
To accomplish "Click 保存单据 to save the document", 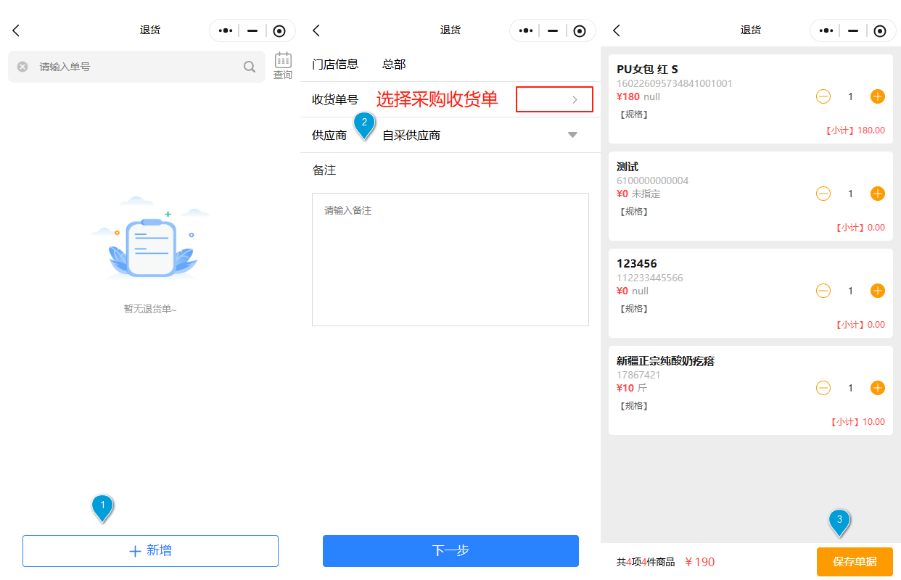I will (854, 562).
